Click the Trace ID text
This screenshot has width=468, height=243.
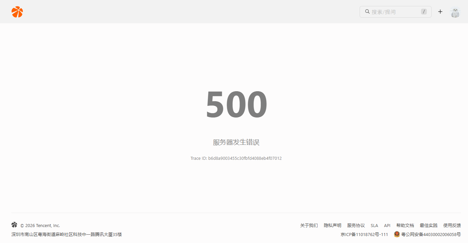[236, 158]
